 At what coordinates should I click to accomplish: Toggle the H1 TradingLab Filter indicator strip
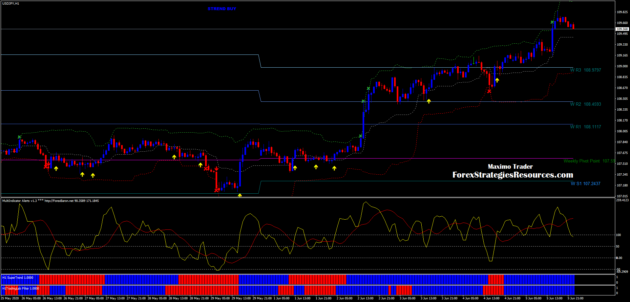(20, 289)
